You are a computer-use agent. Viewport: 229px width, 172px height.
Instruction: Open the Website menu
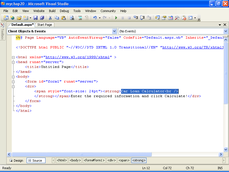39,11
